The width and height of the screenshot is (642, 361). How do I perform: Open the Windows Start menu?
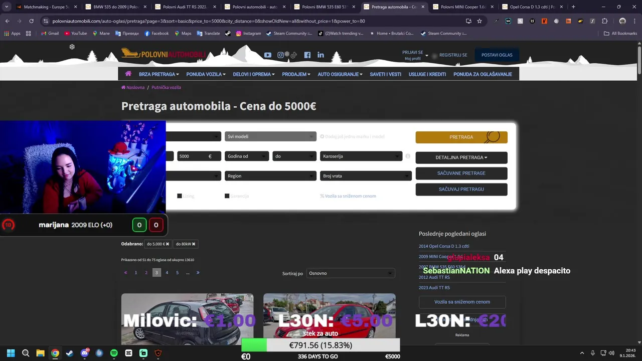(x=11, y=353)
